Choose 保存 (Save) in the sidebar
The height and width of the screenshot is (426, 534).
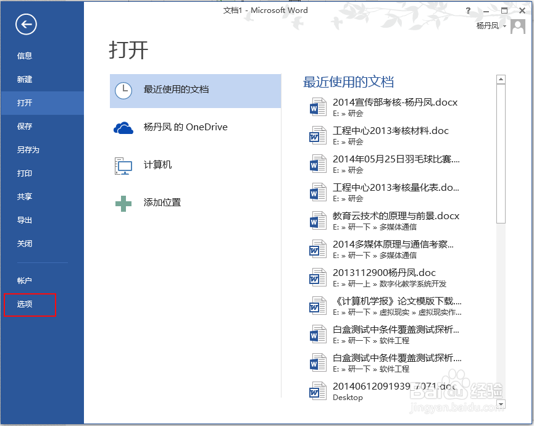tap(42, 127)
